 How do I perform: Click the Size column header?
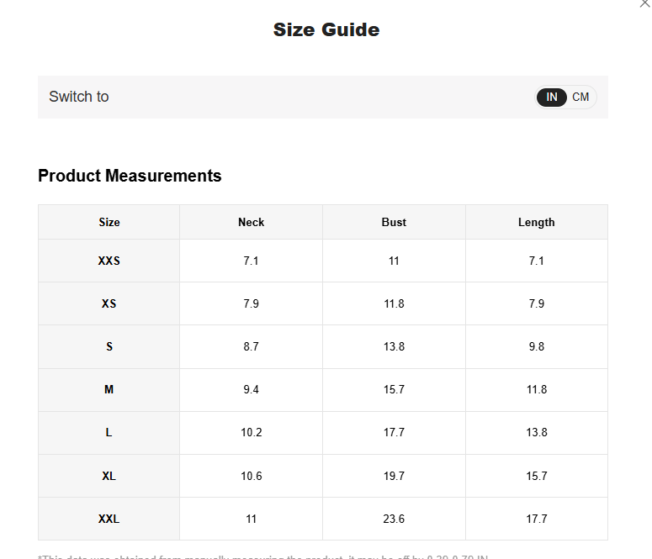click(x=109, y=222)
